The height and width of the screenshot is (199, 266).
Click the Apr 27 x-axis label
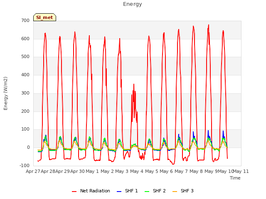[33, 171]
